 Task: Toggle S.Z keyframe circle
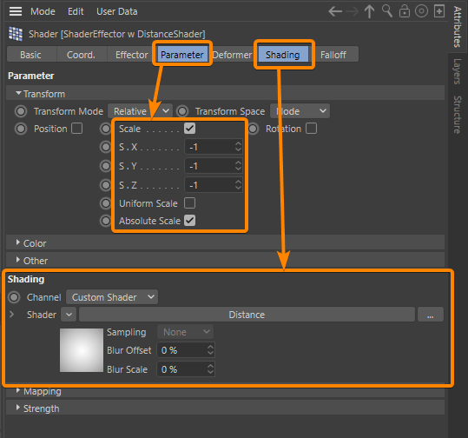[x=106, y=185]
